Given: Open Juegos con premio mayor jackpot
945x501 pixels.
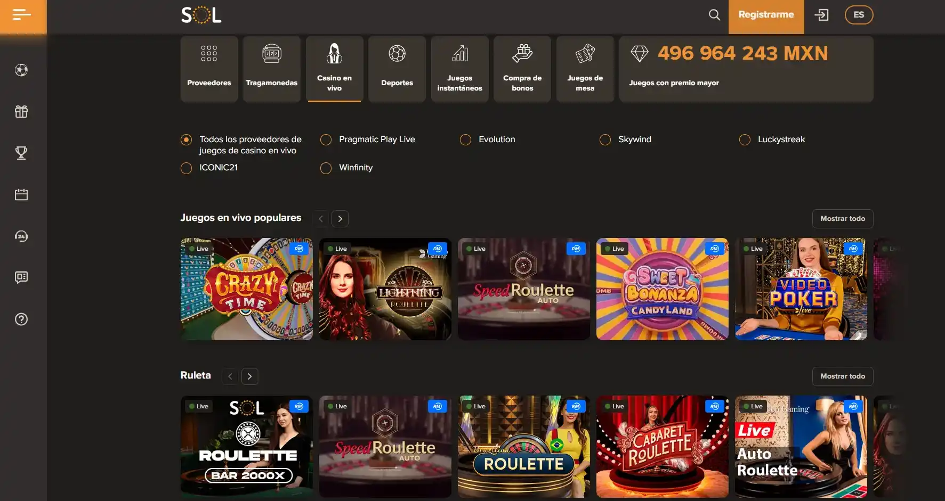Looking at the screenshot, I should pyautogui.click(x=746, y=69).
